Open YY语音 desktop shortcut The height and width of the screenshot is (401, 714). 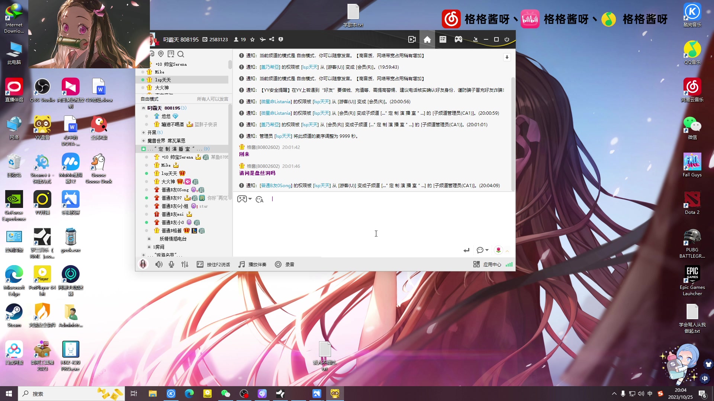coord(42,128)
